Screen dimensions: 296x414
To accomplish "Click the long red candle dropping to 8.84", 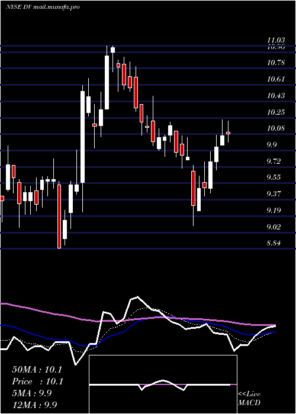I will point(59,216).
